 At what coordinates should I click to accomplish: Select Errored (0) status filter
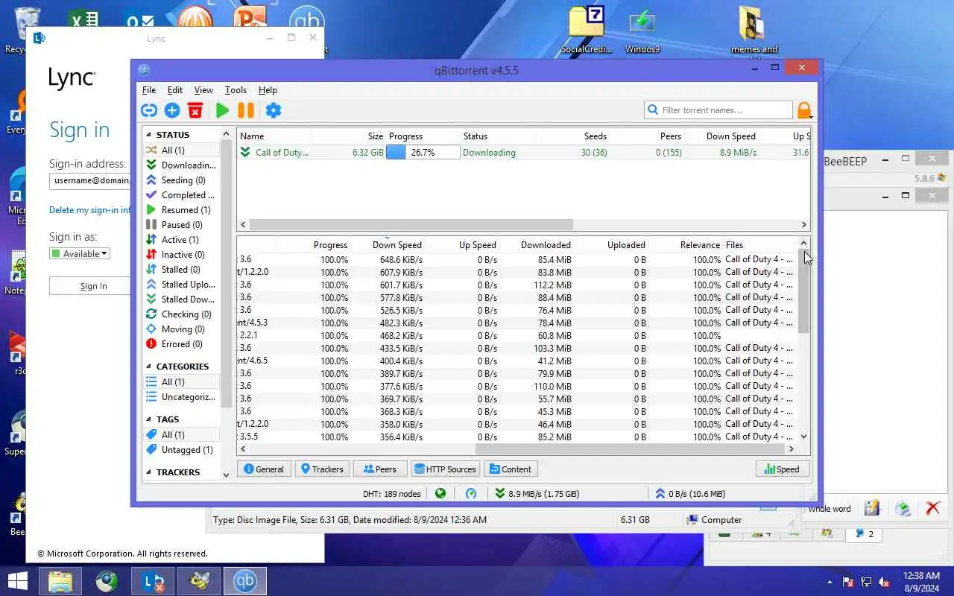point(181,344)
